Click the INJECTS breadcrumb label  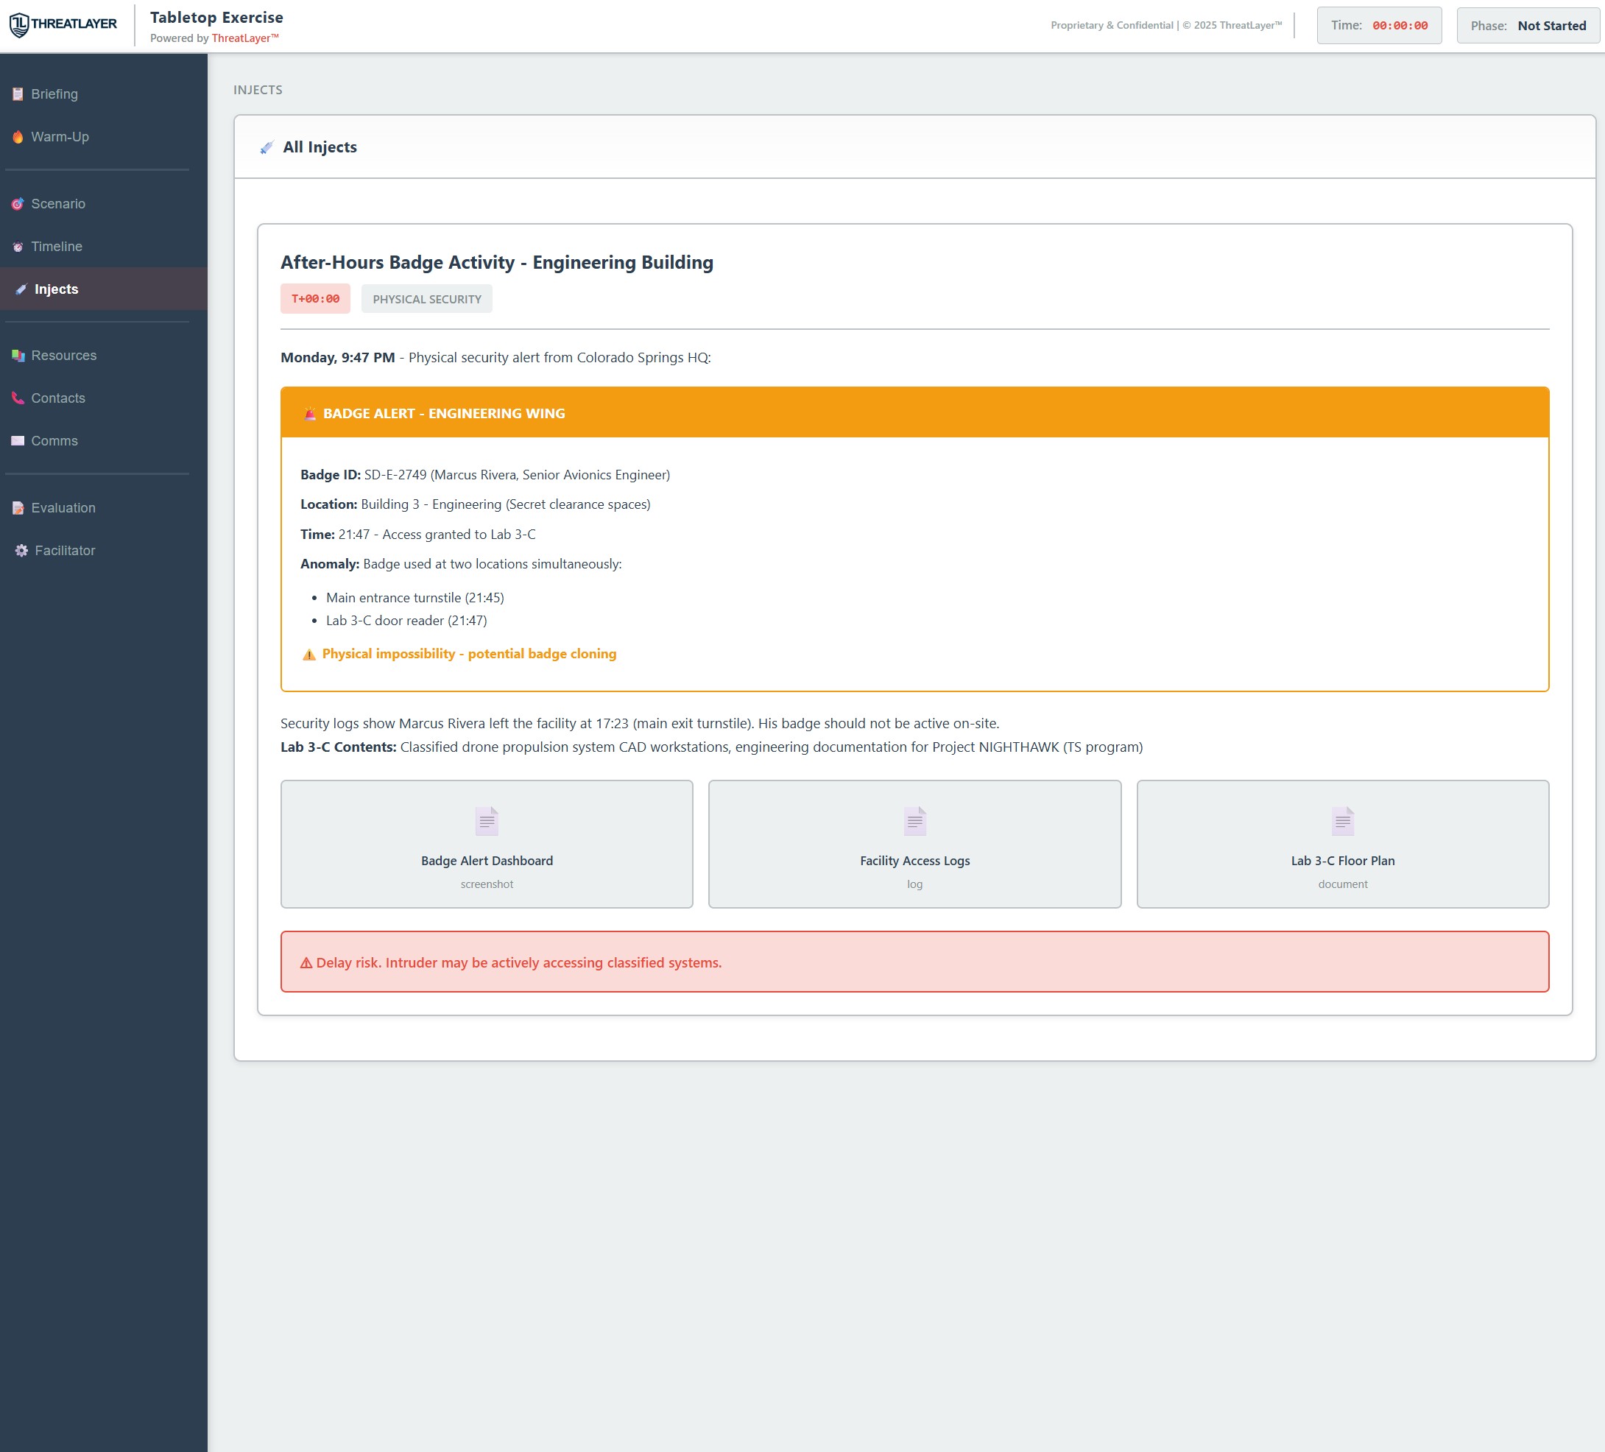click(258, 89)
